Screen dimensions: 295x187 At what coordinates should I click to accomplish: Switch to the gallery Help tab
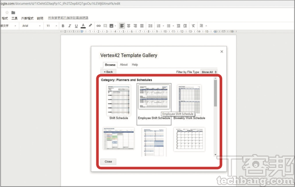(x=135, y=65)
